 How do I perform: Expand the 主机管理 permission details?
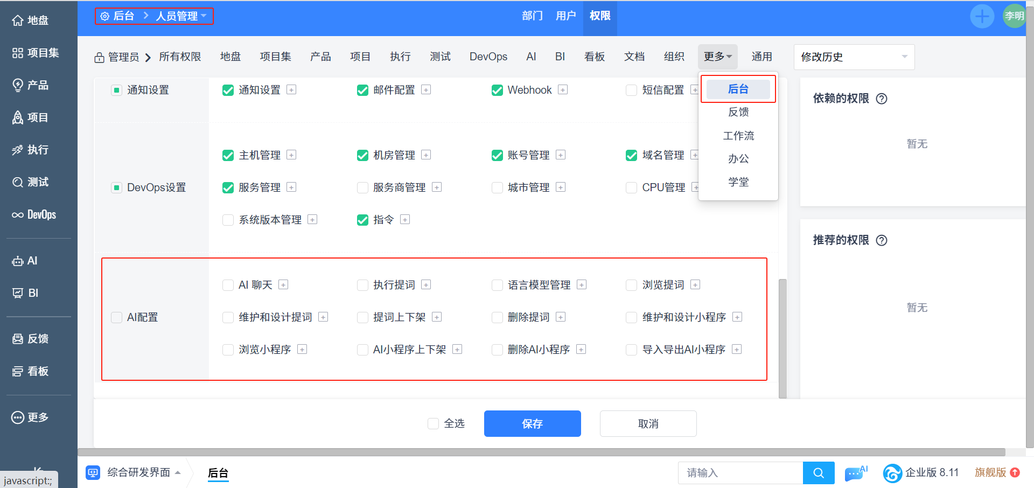(x=291, y=155)
